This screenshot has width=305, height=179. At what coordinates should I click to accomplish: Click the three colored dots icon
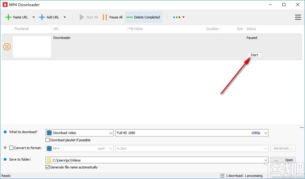click(177, 17)
